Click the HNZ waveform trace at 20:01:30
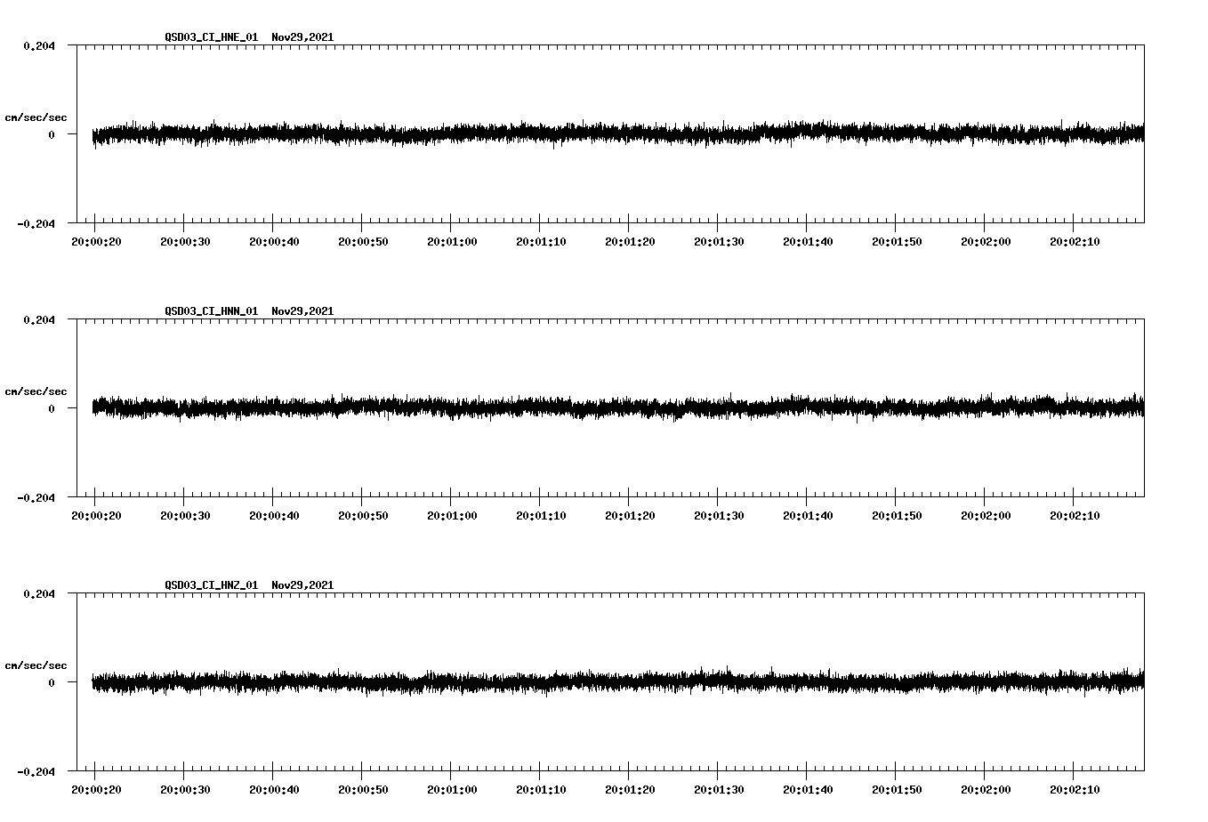Screen dimensions: 1208x822 tap(718, 681)
